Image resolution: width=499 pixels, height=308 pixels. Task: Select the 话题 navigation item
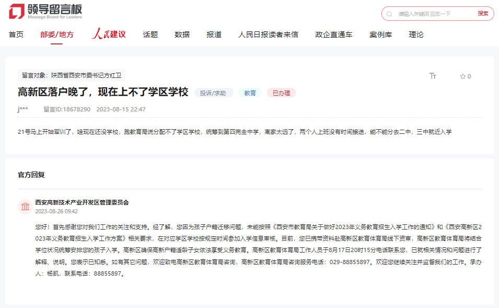click(150, 36)
